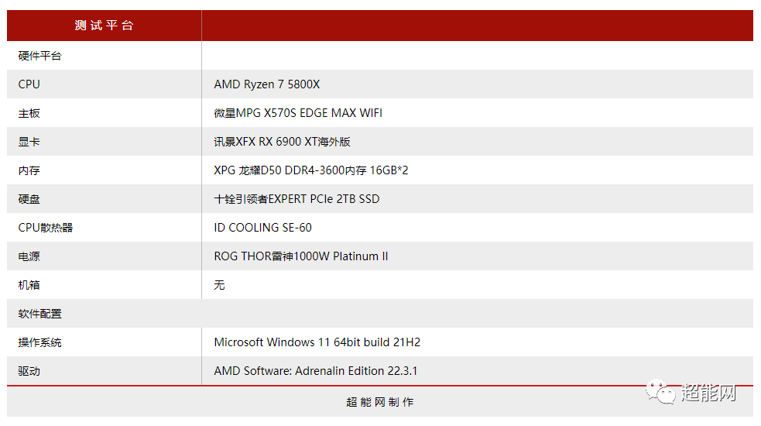Select Microsoft Windows 11 64bit build 21H2
761x426 pixels.
[317, 342]
